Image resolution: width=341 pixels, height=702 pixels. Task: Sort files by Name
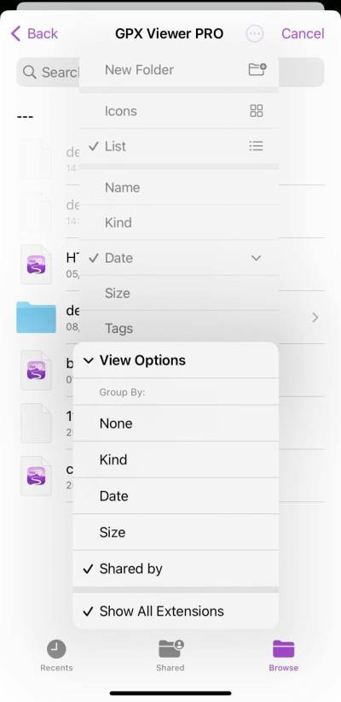(x=179, y=187)
